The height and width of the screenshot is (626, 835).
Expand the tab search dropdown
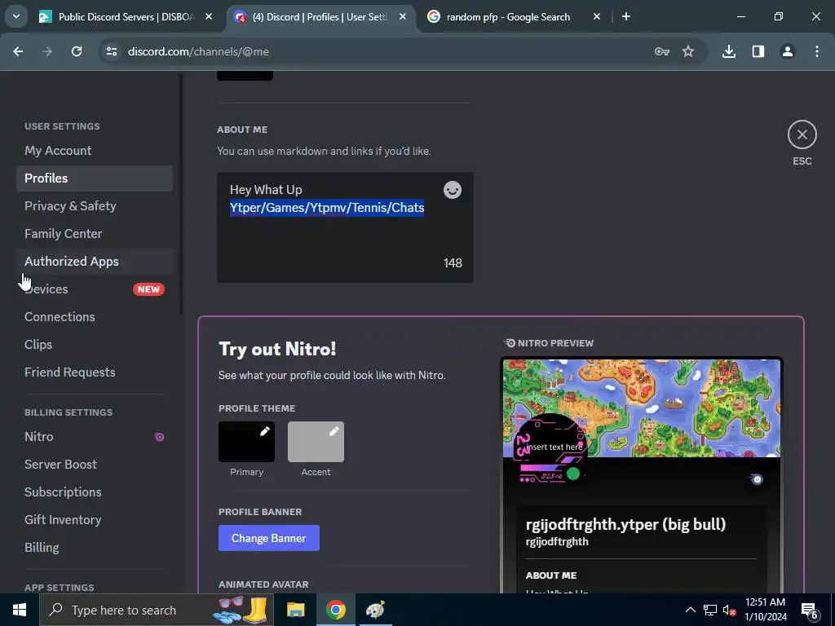click(16, 16)
